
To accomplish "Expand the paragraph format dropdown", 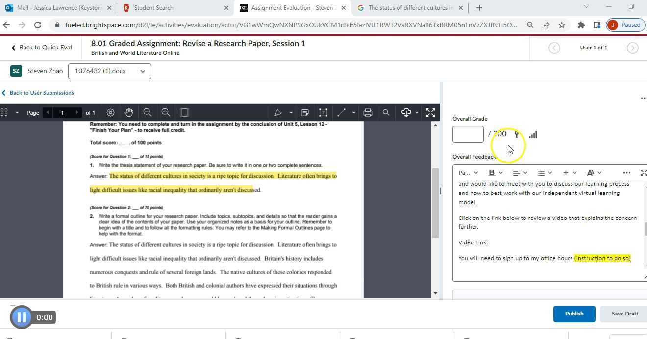I will 468,173.
